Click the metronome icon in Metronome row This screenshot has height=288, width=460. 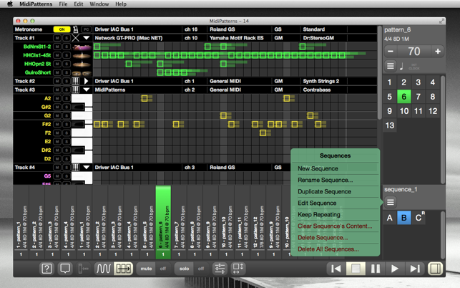click(x=75, y=29)
